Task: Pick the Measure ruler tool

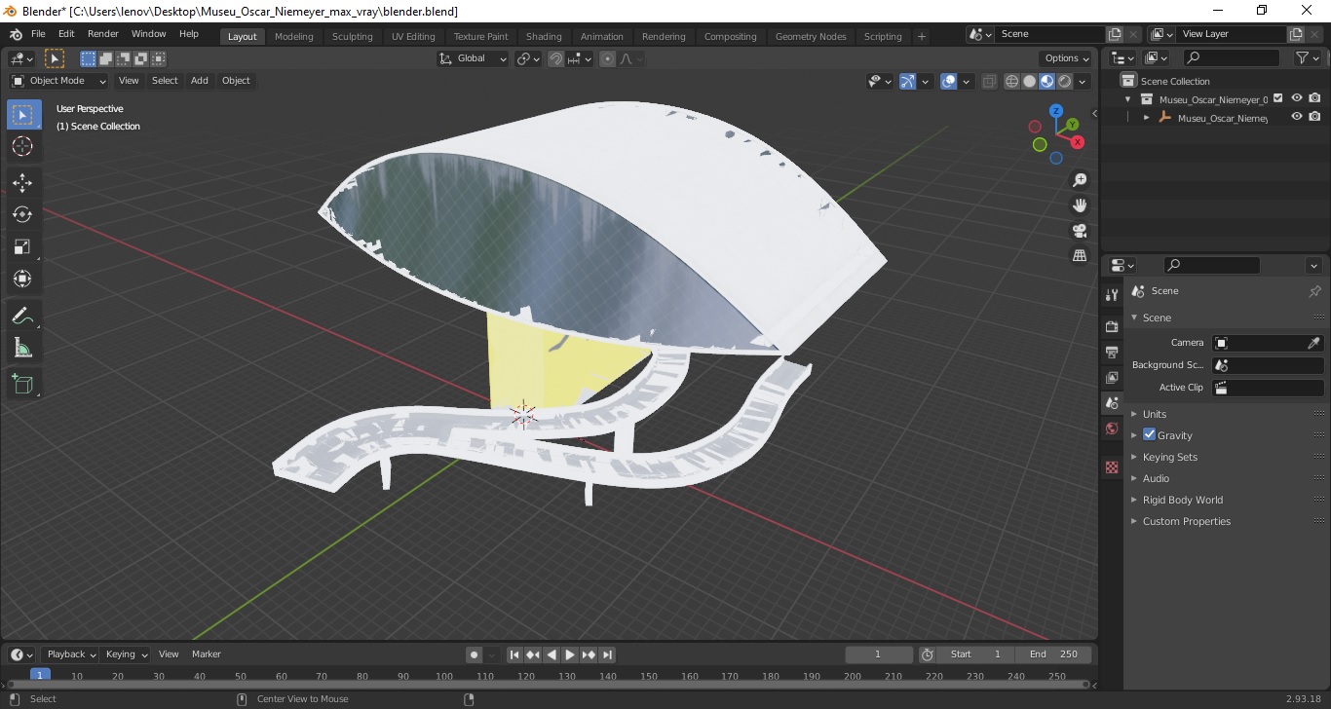Action: point(22,348)
